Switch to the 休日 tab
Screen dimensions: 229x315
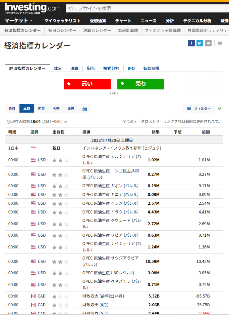point(58,69)
